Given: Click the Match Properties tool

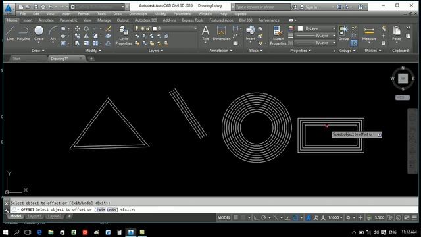Looking at the screenshot, I should pos(278,35).
